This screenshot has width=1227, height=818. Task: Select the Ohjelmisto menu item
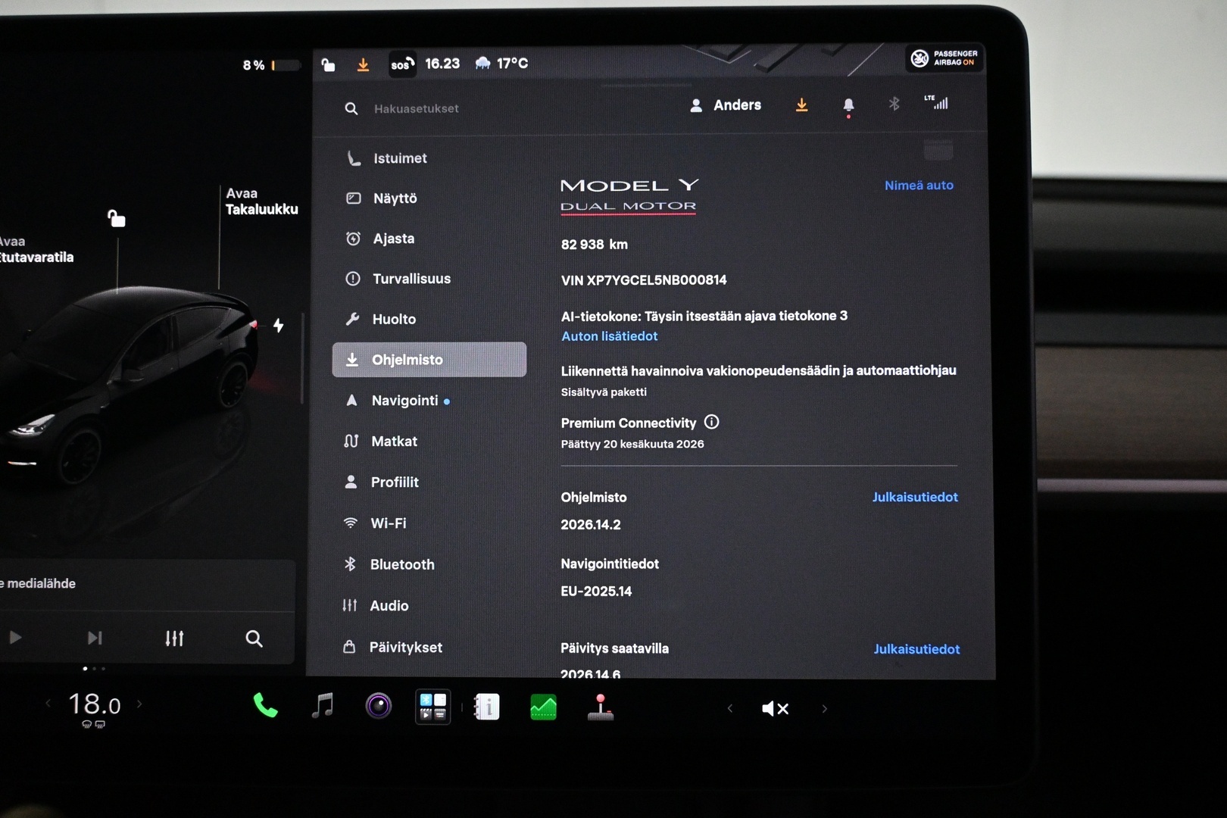click(429, 359)
